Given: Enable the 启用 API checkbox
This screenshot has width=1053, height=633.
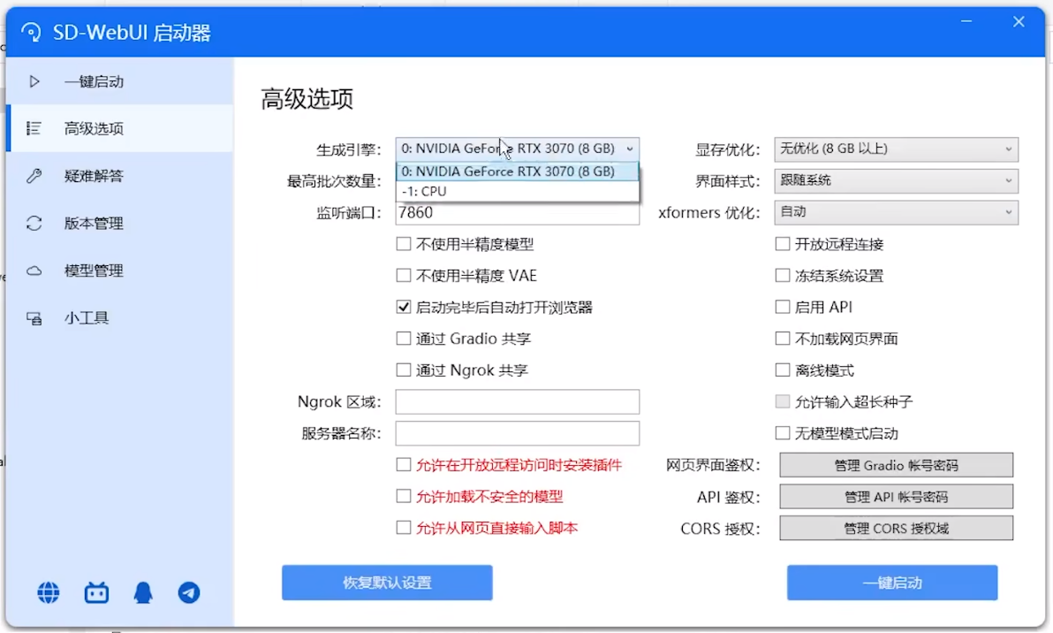Looking at the screenshot, I should click(783, 308).
